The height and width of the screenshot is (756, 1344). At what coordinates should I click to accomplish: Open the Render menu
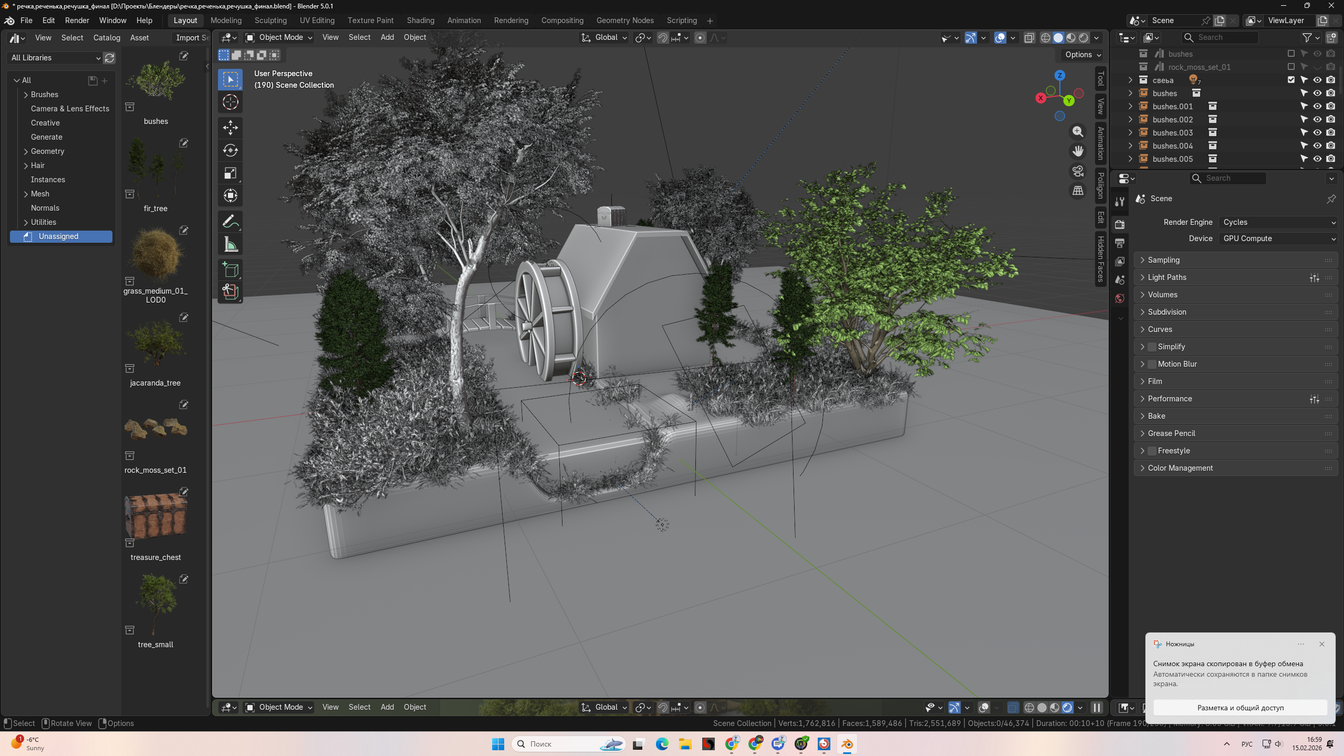pyautogui.click(x=77, y=20)
